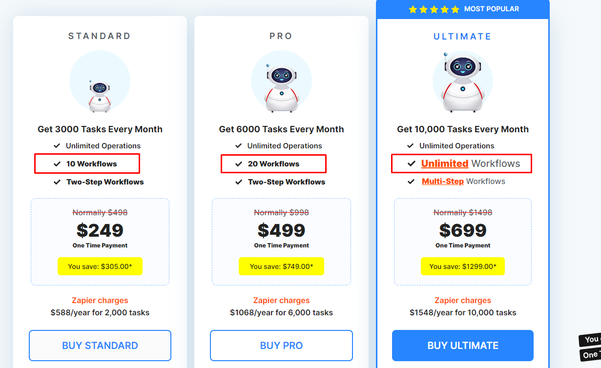The height and width of the screenshot is (368, 601).
Task: Open the underlined Unlimited link
Action: tap(445, 164)
